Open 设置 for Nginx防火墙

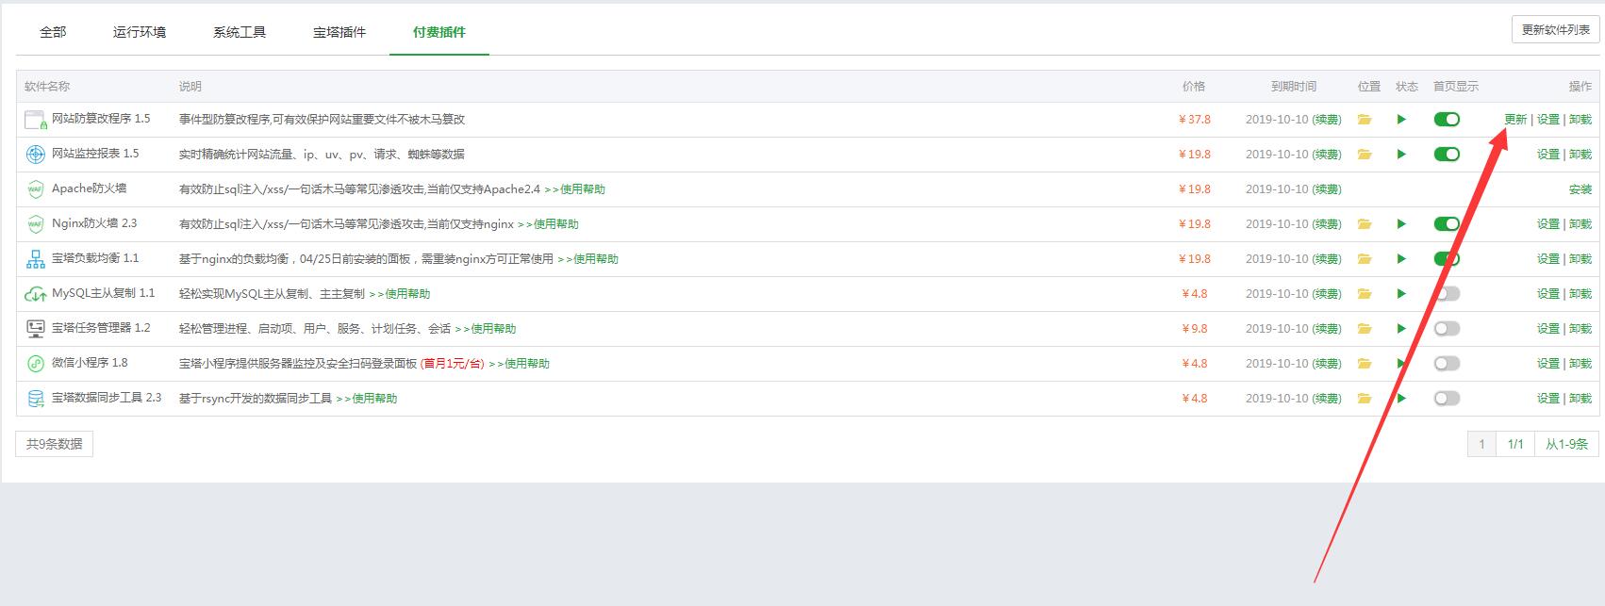point(1548,224)
